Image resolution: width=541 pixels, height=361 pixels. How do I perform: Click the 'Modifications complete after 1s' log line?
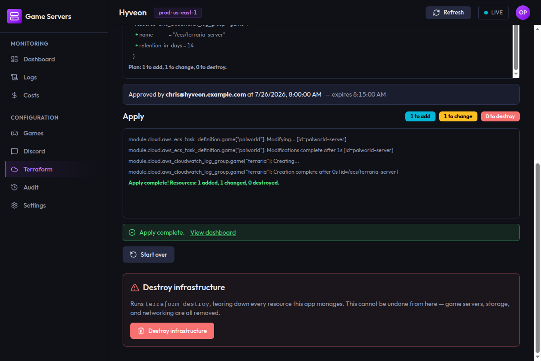click(x=261, y=150)
